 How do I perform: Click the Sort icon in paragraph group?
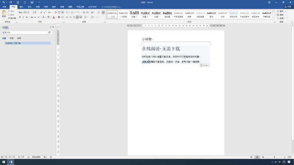click(x=99, y=12)
